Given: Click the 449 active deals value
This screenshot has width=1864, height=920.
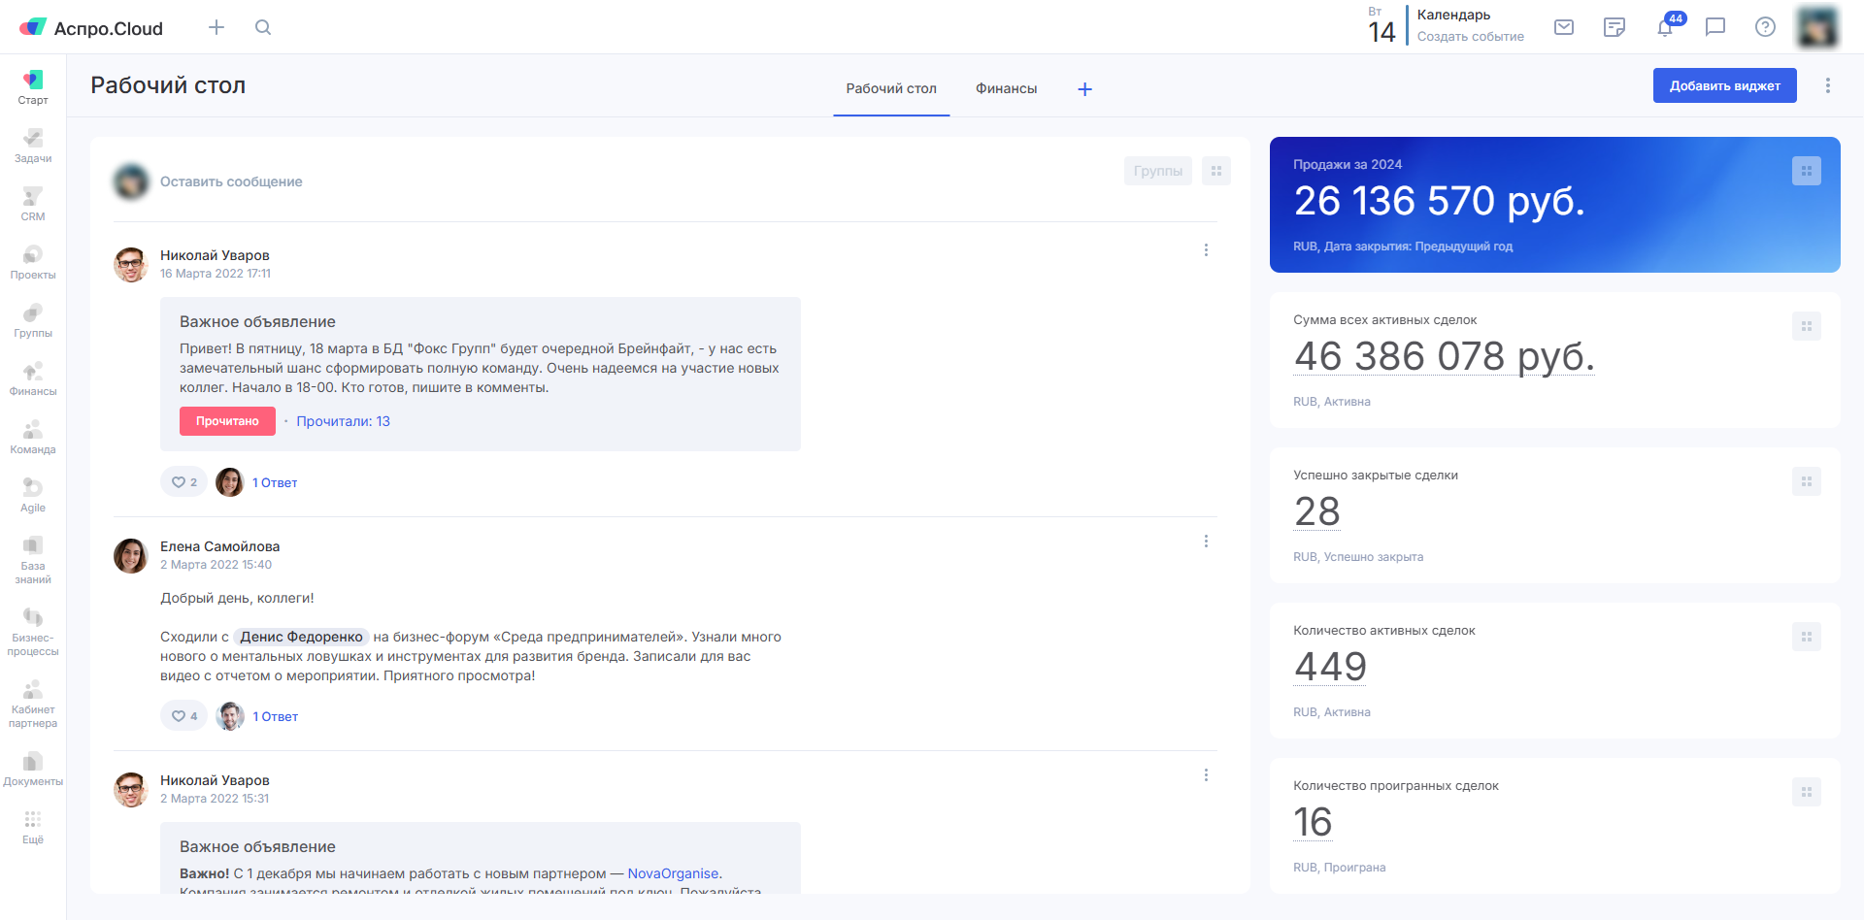Looking at the screenshot, I should click(1330, 667).
